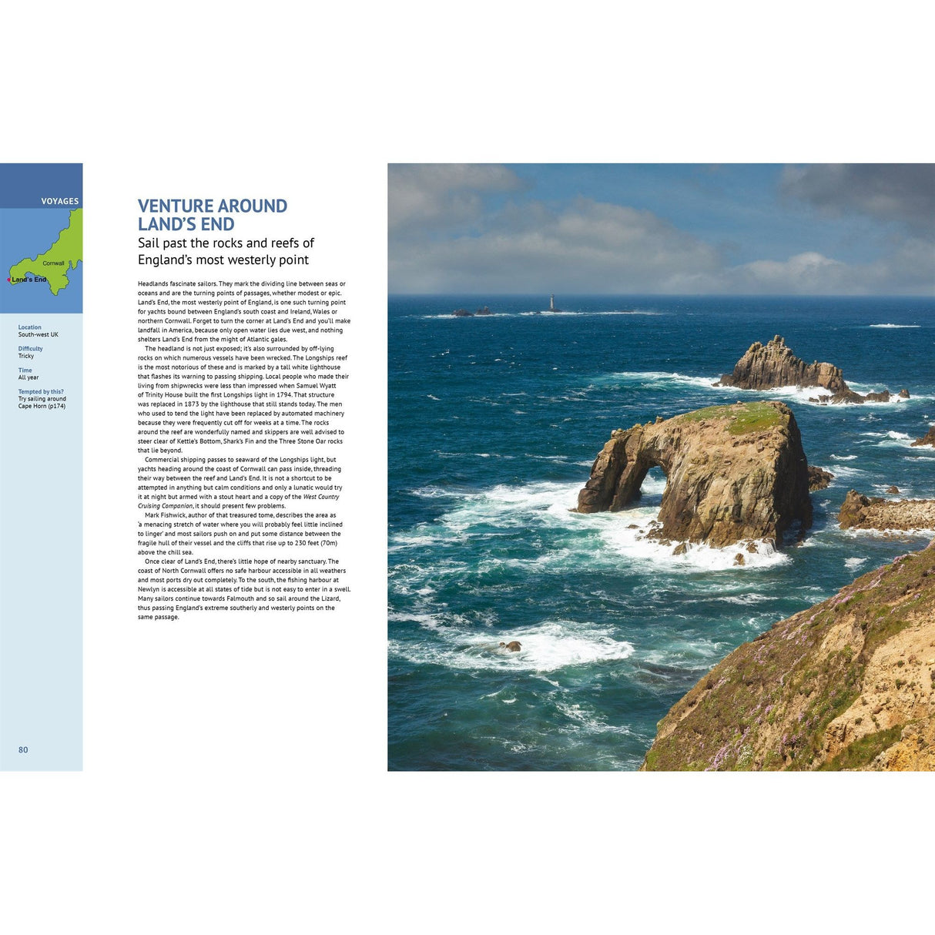Click the 'Tricky' difficulty value
Screen dimensions: 935x935
click(x=26, y=356)
